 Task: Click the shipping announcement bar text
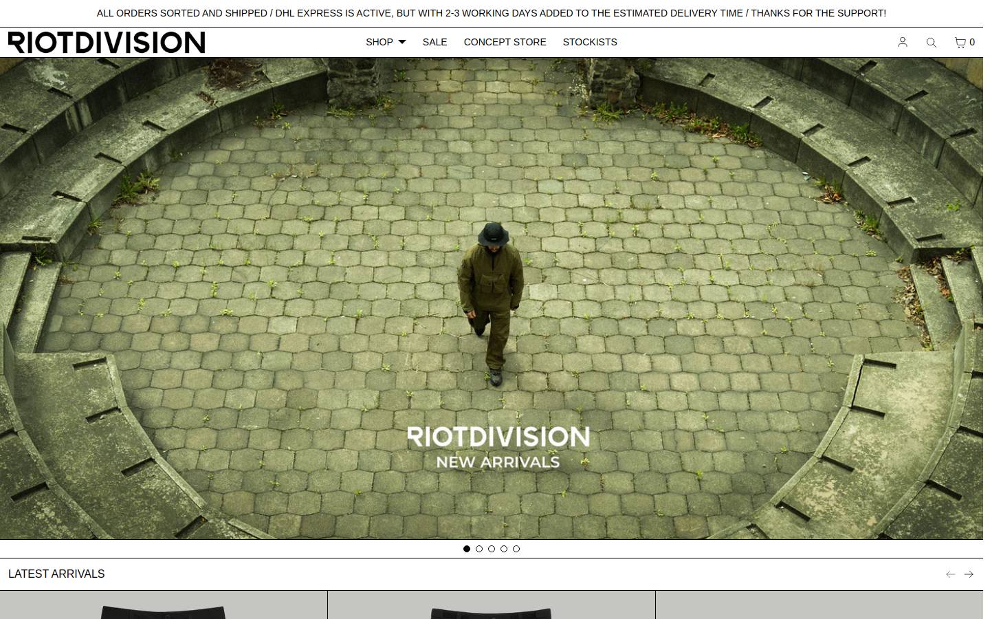pos(492,13)
